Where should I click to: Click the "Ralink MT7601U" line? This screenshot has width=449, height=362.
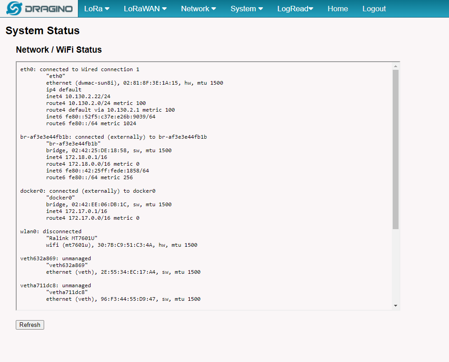click(x=72, y=238)
